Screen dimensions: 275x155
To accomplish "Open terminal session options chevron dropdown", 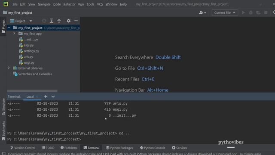I will 53,96.
